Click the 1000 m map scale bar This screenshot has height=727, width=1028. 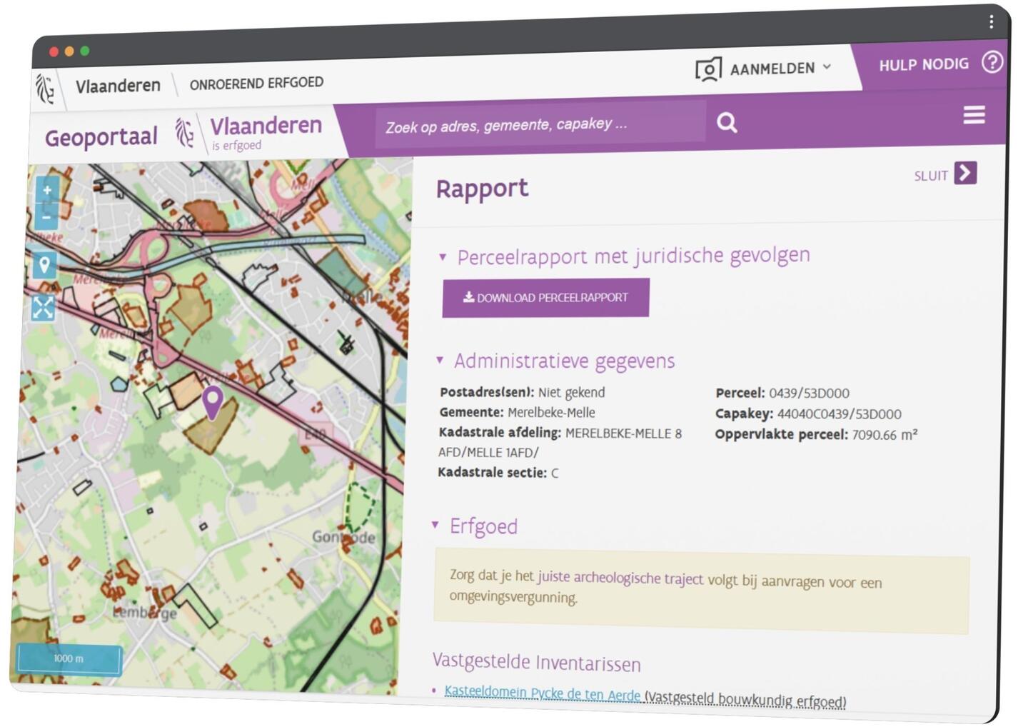(x=69, y=658)
